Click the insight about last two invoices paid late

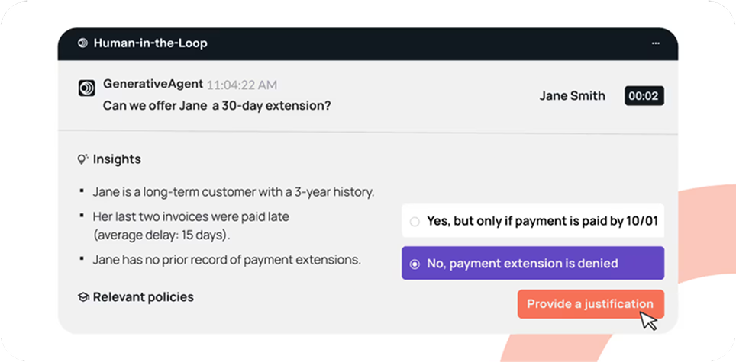point(191,226)
